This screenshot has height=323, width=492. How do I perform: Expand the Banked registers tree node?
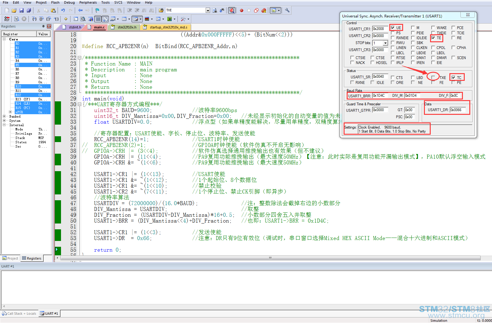[4, 116]
